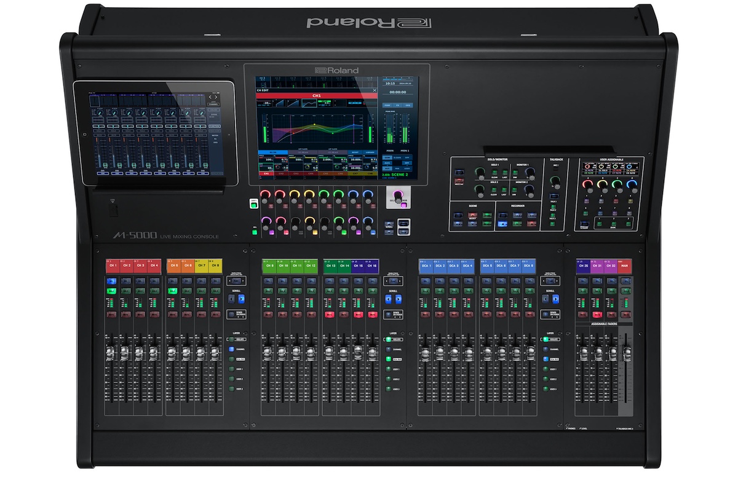Open the GEQ tab on the touchscreen
This screenshot has height=477, width=738.
(x=407, y=105)
